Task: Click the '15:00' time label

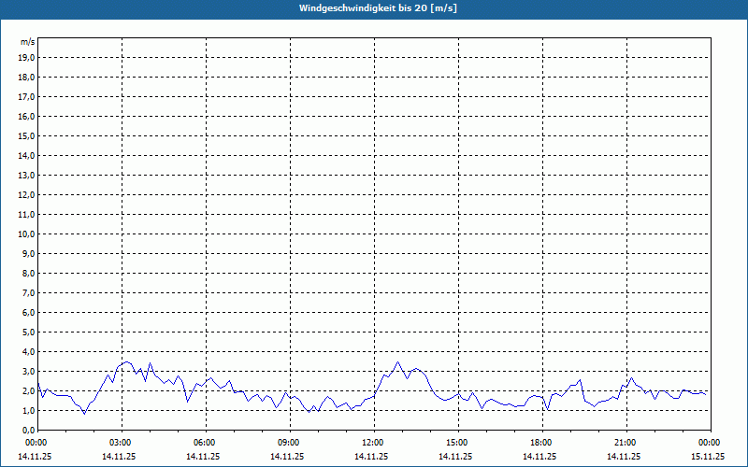Action: coord(459,443)
